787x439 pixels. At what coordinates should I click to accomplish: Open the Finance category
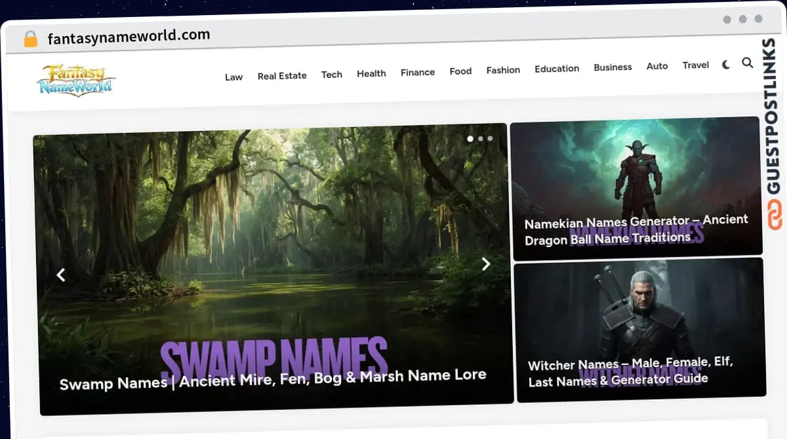pyautogui.click(x=418, y=72)
